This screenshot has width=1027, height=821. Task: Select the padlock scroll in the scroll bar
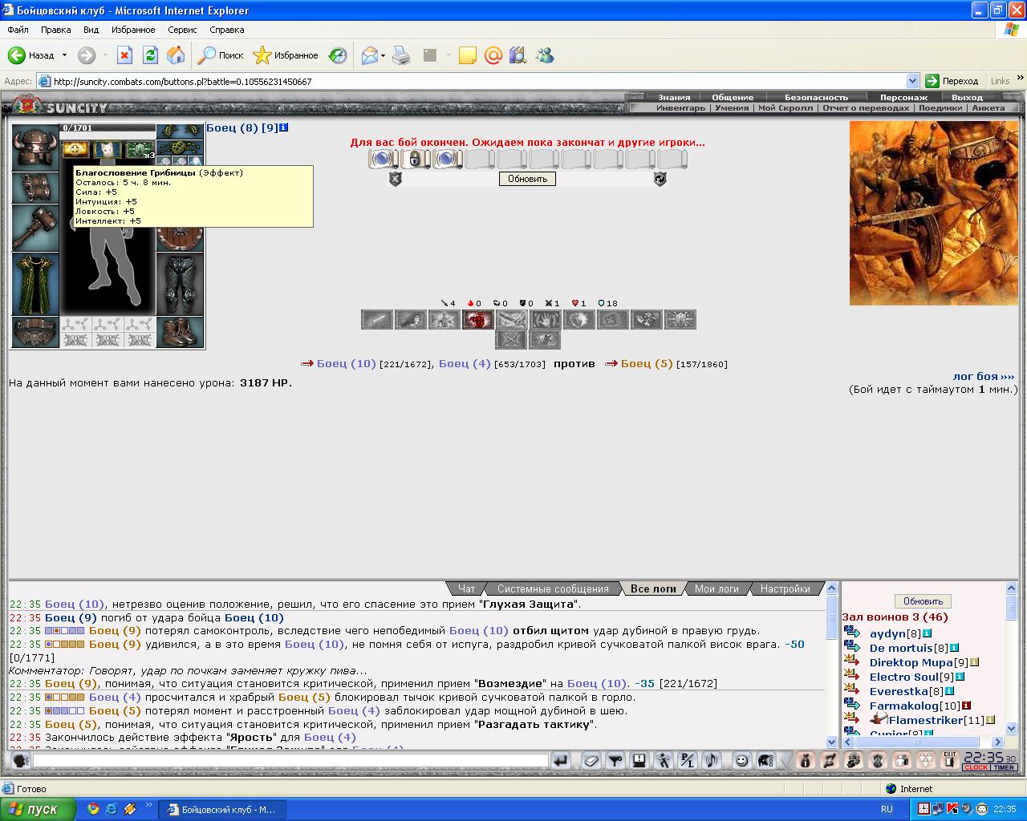coord(415,159)
